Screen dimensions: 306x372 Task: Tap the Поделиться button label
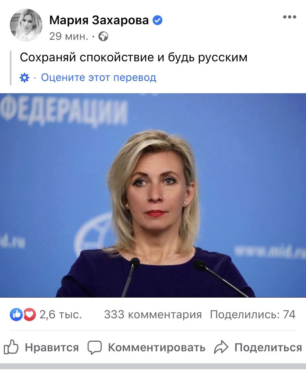(268, 347)
